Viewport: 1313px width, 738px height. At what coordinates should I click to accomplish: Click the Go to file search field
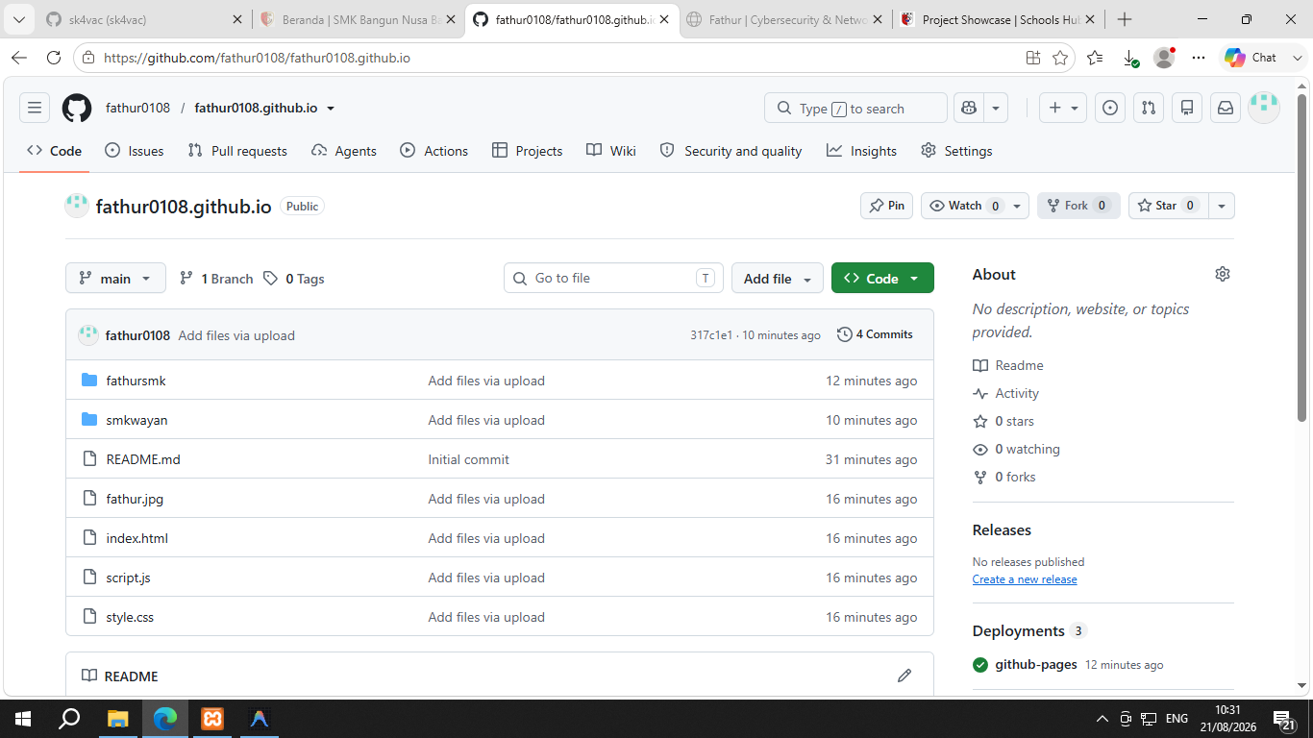click(x=613, y=279)
